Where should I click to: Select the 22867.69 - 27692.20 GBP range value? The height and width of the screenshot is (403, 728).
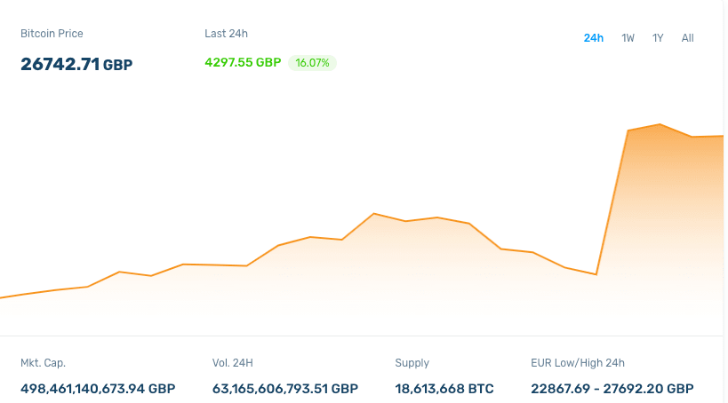coord(612,389)
